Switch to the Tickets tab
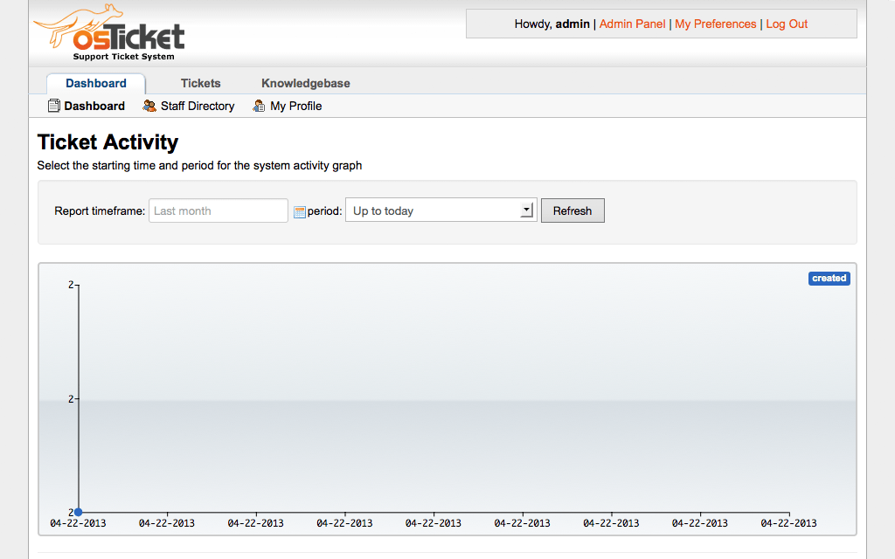Viewport: 895px width, 559px height. pos(200,83)
